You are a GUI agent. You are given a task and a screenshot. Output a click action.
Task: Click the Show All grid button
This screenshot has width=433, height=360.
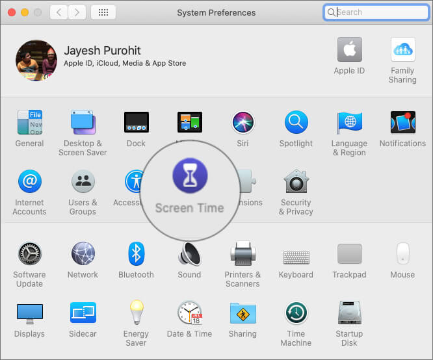(x=103, y=12)
